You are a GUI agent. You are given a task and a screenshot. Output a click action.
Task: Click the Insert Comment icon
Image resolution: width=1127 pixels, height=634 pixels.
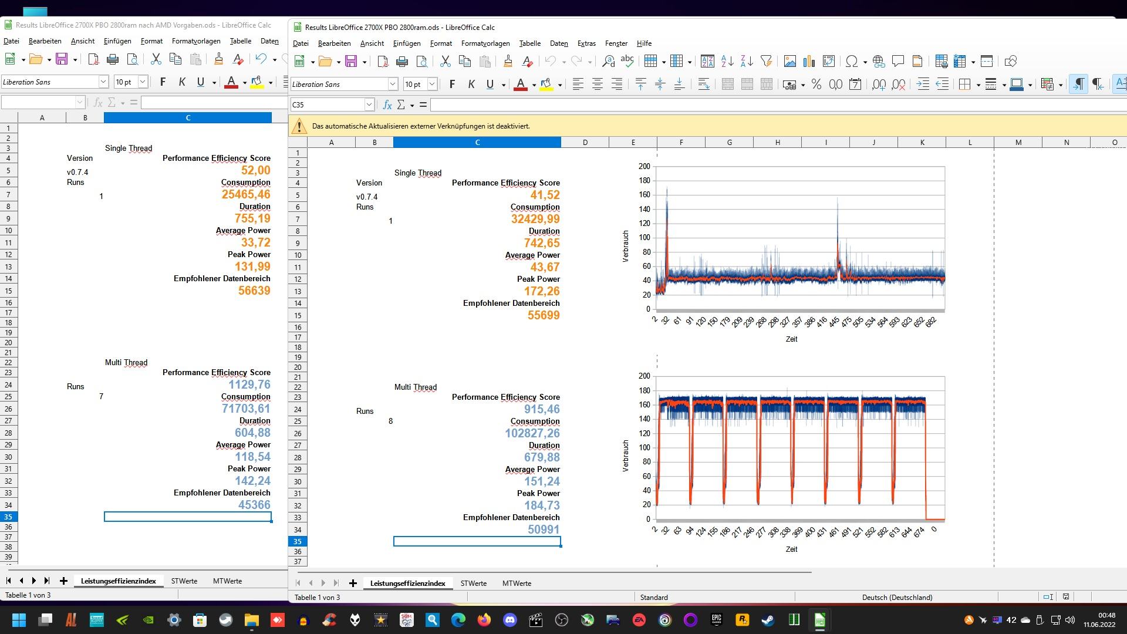pos(897,61)
